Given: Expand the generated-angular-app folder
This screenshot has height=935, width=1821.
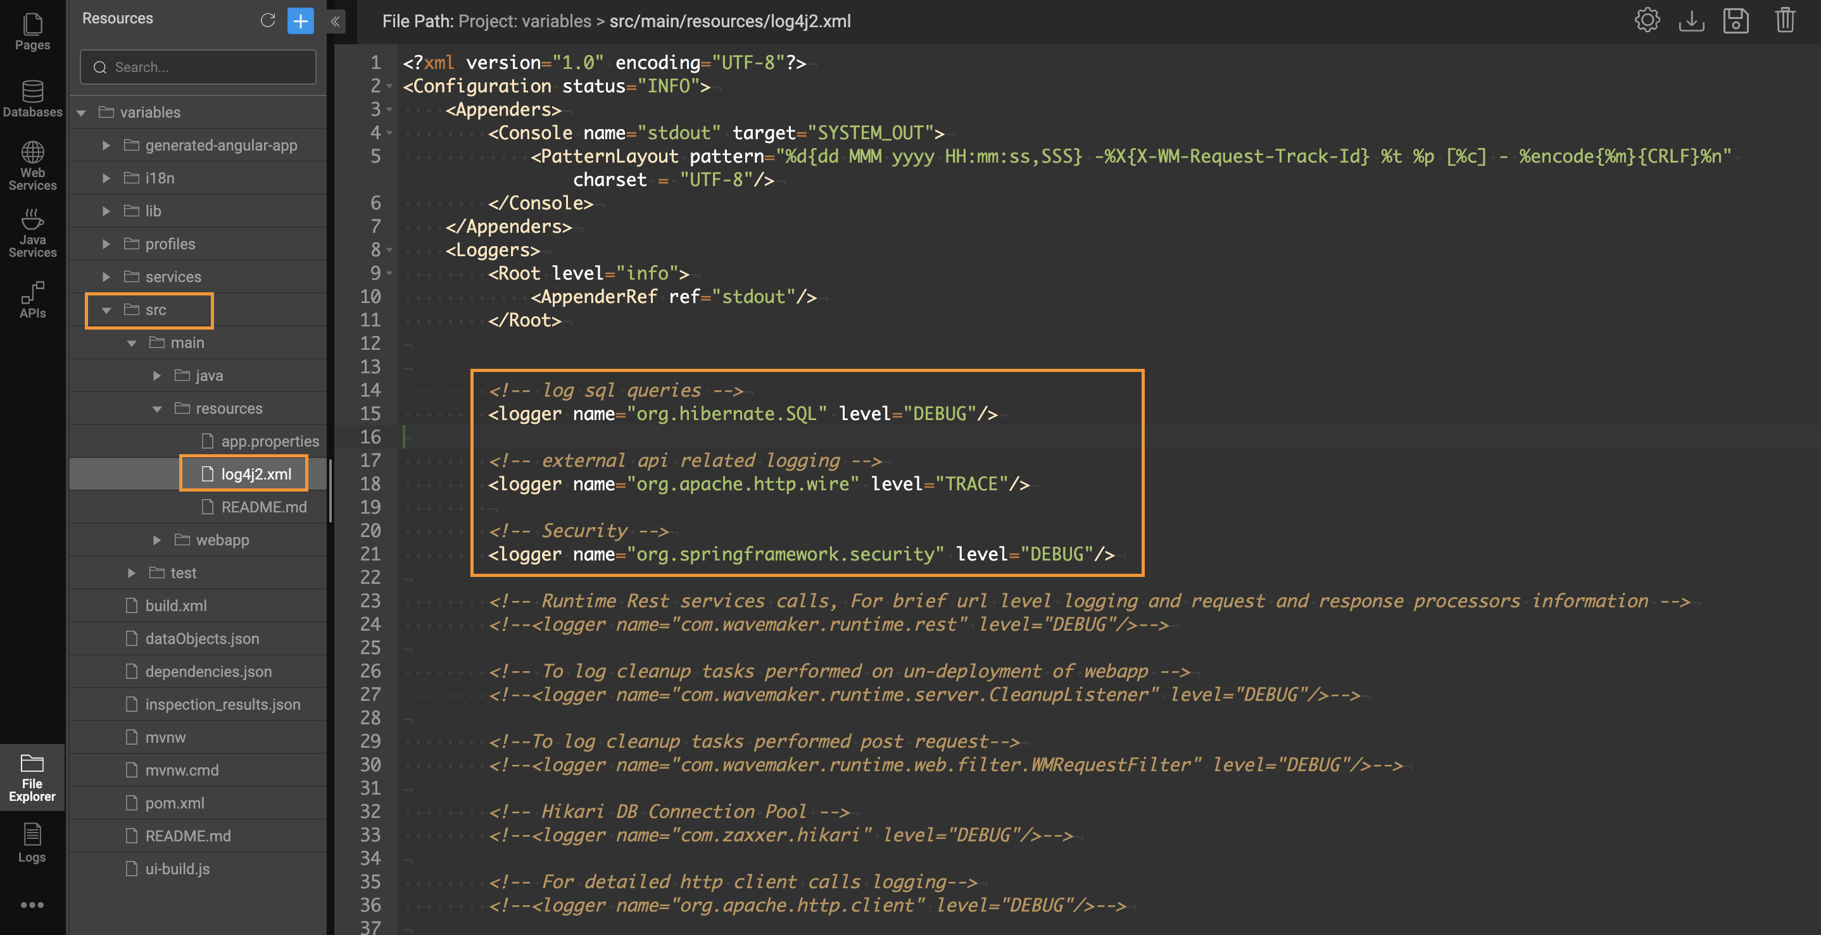Looking at the screenshot, I should coord(106,145).
